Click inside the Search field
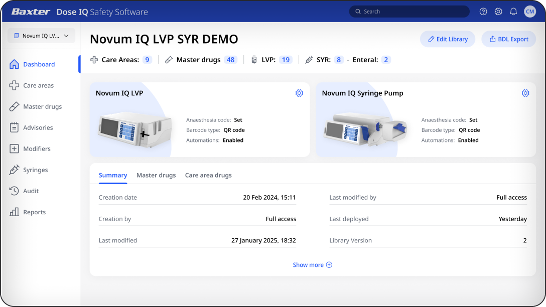The width and height of the screenshot is (546, 307). pos(408,11)
